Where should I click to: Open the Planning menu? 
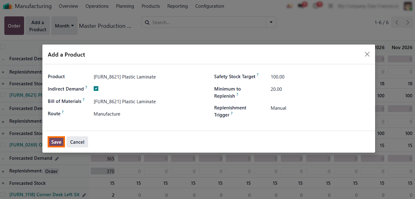pyautogui.click(x=125, y=6)
